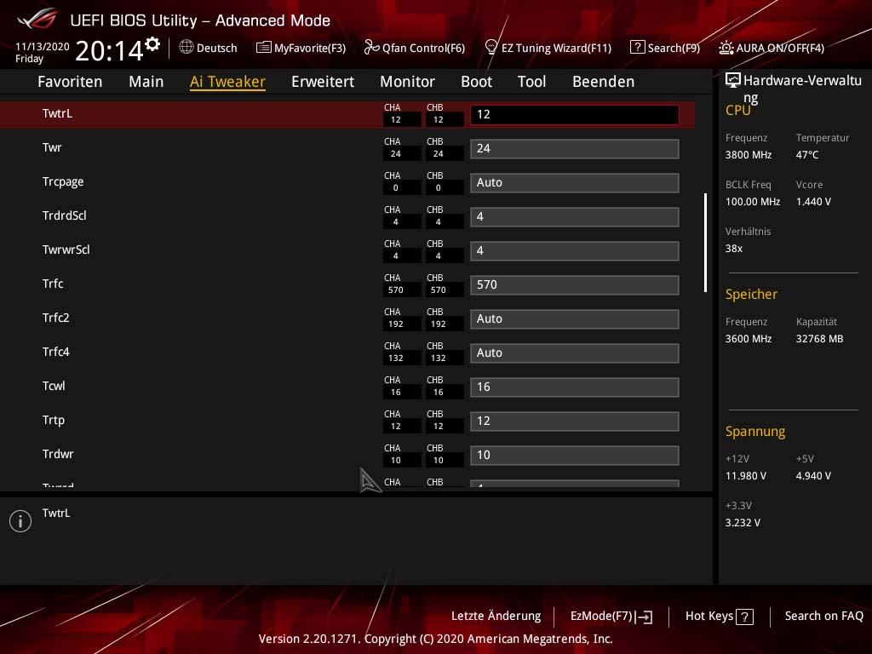Click Hot Keys question mark icon
The width and height of the screenshot is (872, 654).
[x=744, y=617]
